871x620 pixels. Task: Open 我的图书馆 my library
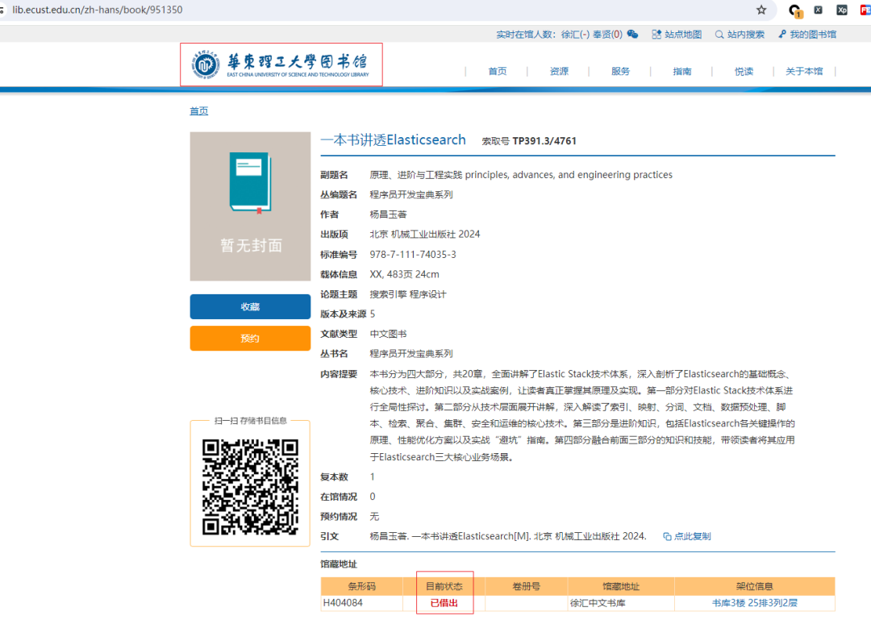pos(807,35)
